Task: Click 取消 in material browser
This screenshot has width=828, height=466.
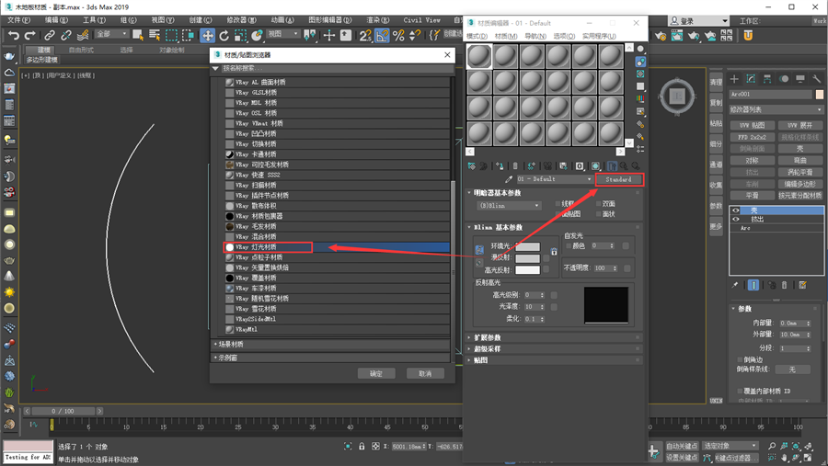Action: pyautogui.click(x=425, y=374)
